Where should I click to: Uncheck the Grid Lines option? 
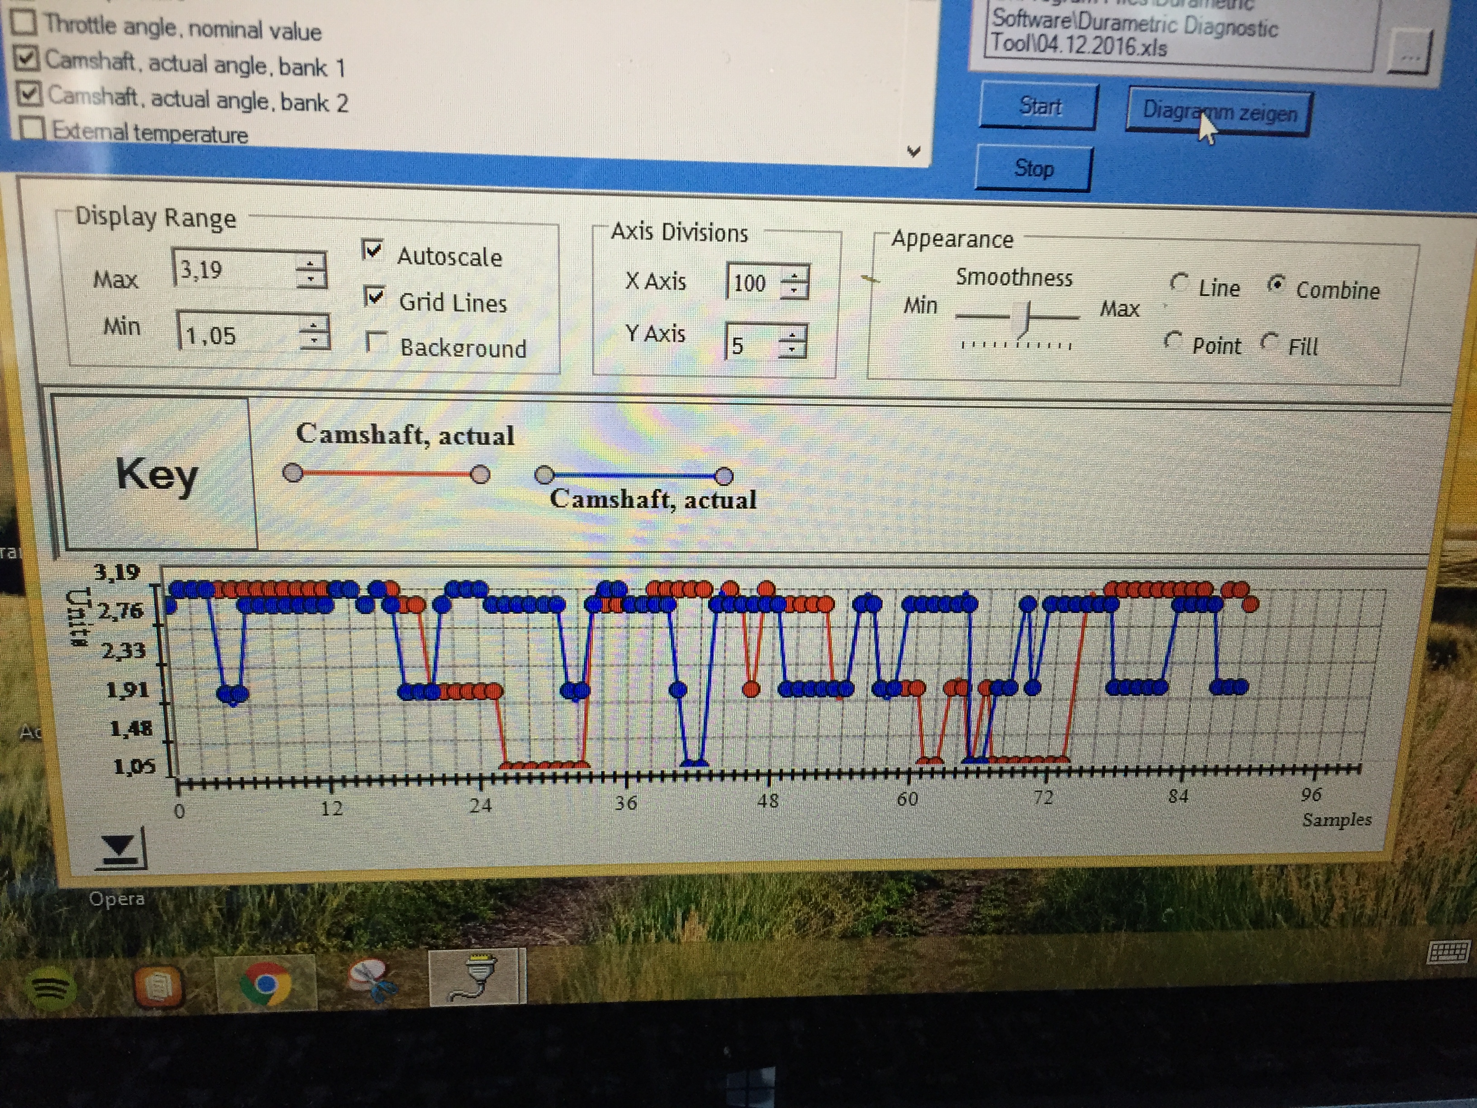[375, 296]
